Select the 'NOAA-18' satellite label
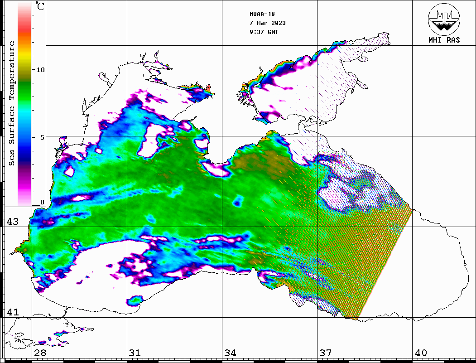This screenshot has width=476, height=363. tap(262, 14)
